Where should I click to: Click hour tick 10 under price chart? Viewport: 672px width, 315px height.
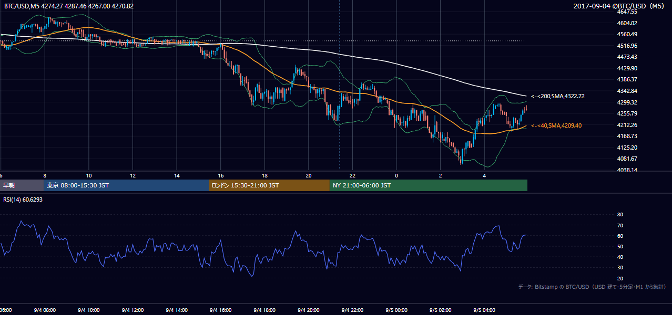click(89, 176)
